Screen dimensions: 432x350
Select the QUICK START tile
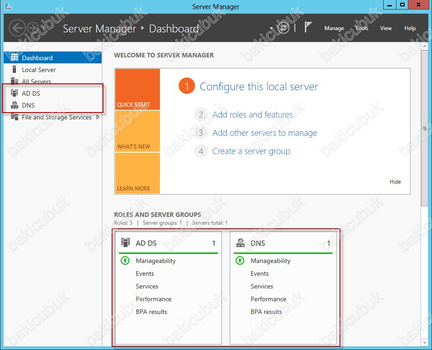pyautogui.click(x=138, y=89)
